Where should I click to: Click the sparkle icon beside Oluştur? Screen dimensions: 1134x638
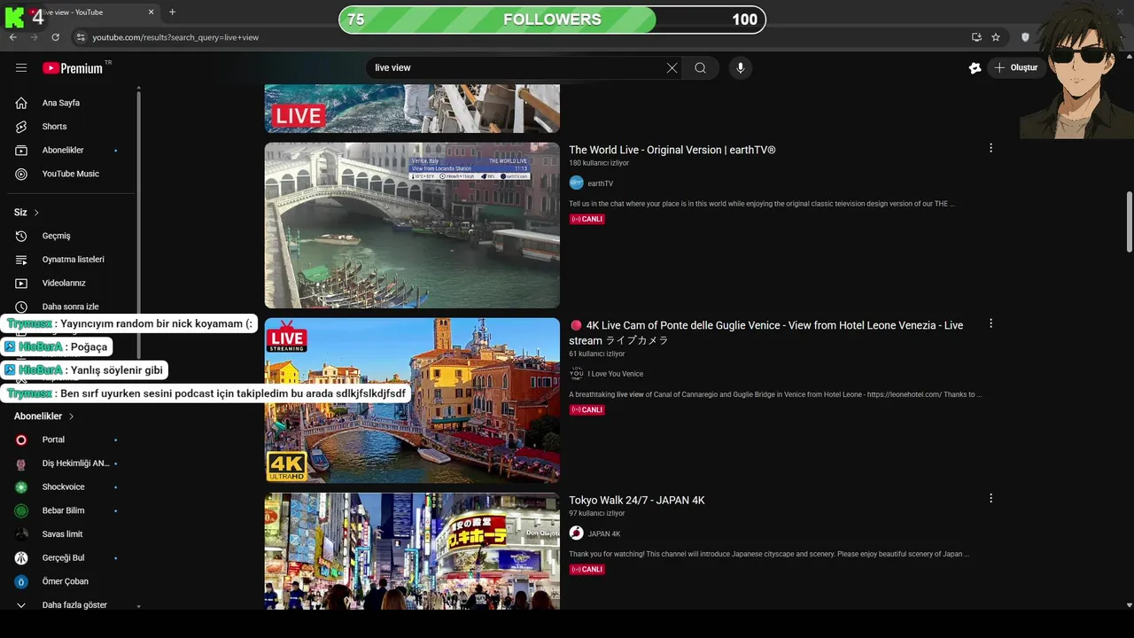(975, 68)
